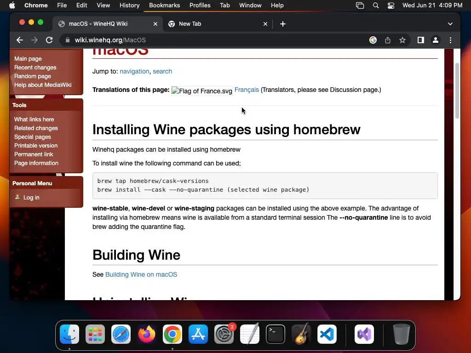Select the macOS - WineHQ Wiki tab
This screenshot has height=353, width=471.
coord(108,24)
